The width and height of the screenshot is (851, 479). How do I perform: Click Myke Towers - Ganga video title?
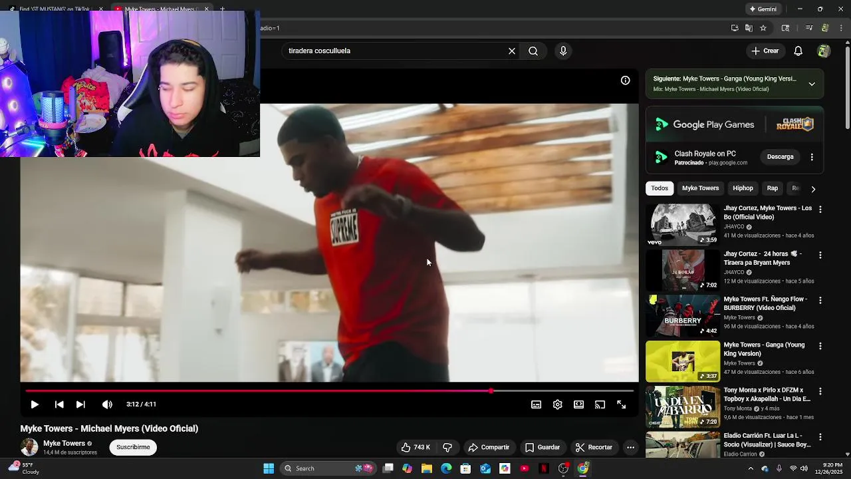click(x=764, y=349)
